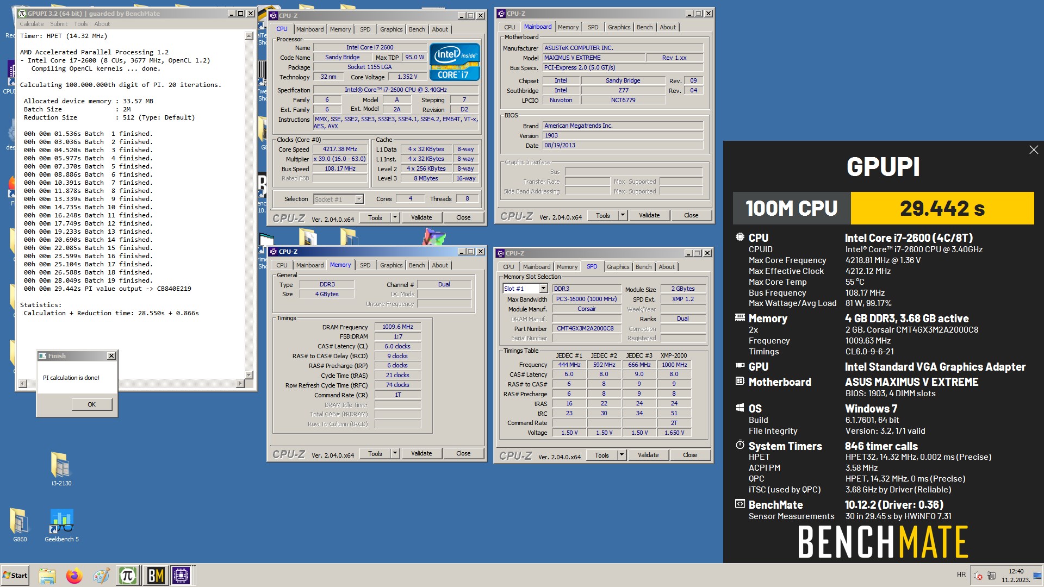Switch to Memory tab in the SPD window
Screen dimensions: 1044x587
pos(567,267)
